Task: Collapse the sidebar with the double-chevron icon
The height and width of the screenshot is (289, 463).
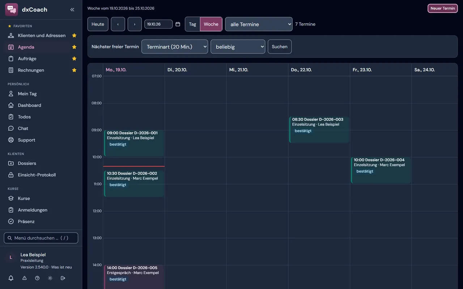Action: click(x=72, y=10)
